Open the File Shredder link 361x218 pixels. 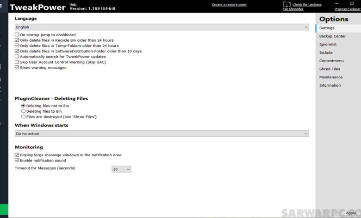(293, 9)
